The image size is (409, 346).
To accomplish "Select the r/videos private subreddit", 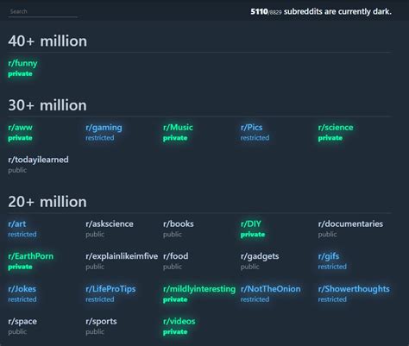I will [179, 321].
